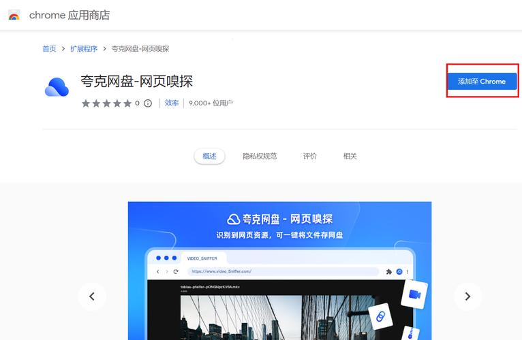522x340 pixels.
Task: Click the 添加至 Chrome button
Action: (x=482, y=81)
